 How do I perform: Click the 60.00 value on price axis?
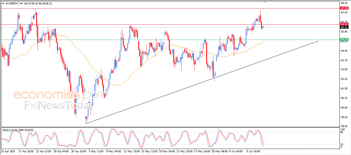tap(344, 107)
